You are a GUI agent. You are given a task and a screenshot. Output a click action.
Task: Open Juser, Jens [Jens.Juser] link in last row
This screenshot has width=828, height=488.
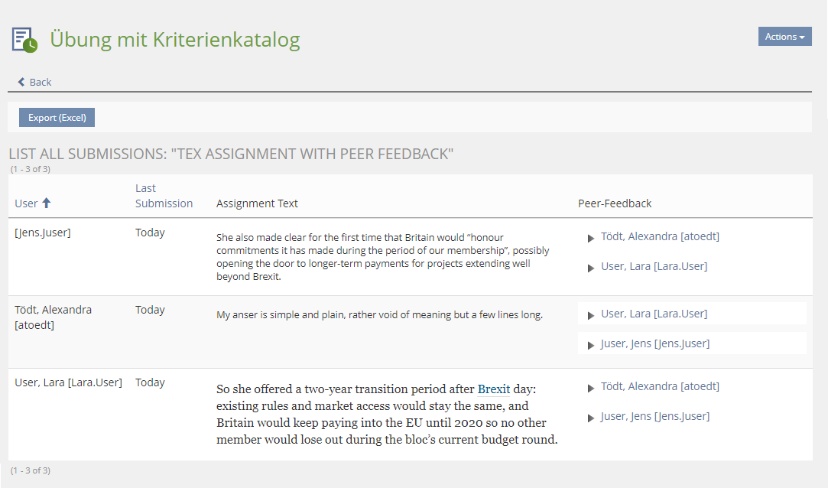(x=655, y=416)
